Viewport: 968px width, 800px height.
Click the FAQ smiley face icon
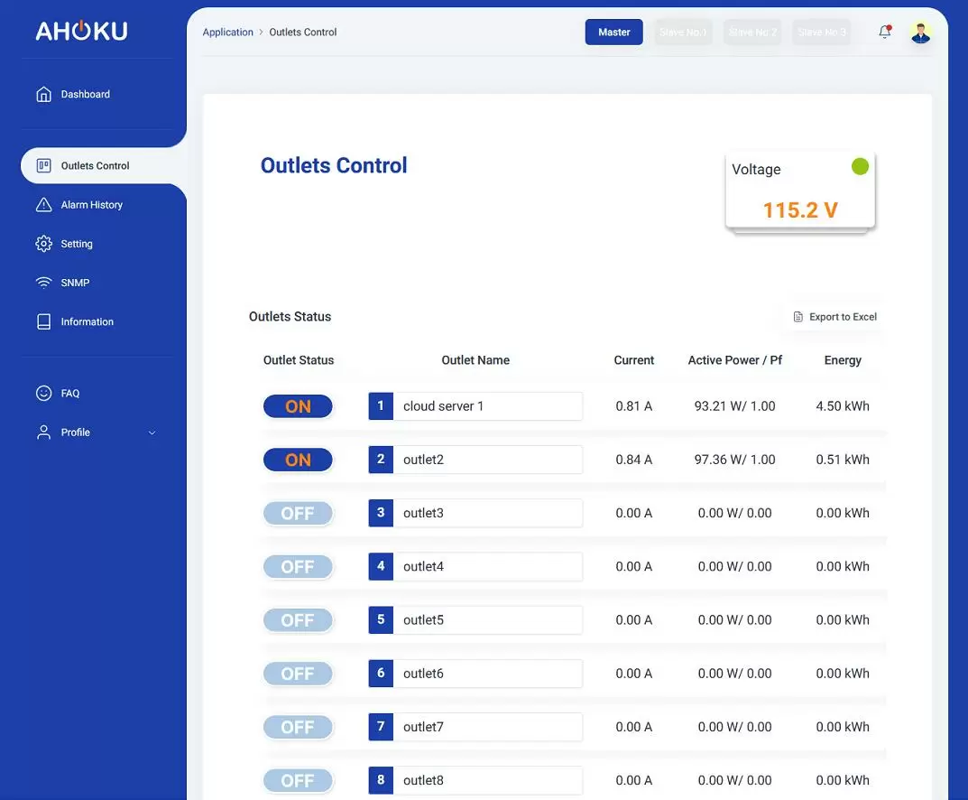(43, 393)
